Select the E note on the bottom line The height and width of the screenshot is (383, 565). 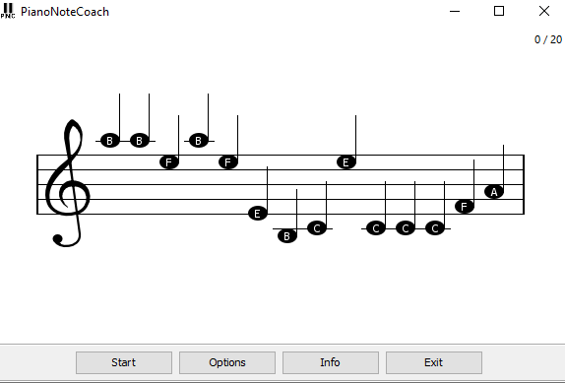click(258, 214)
